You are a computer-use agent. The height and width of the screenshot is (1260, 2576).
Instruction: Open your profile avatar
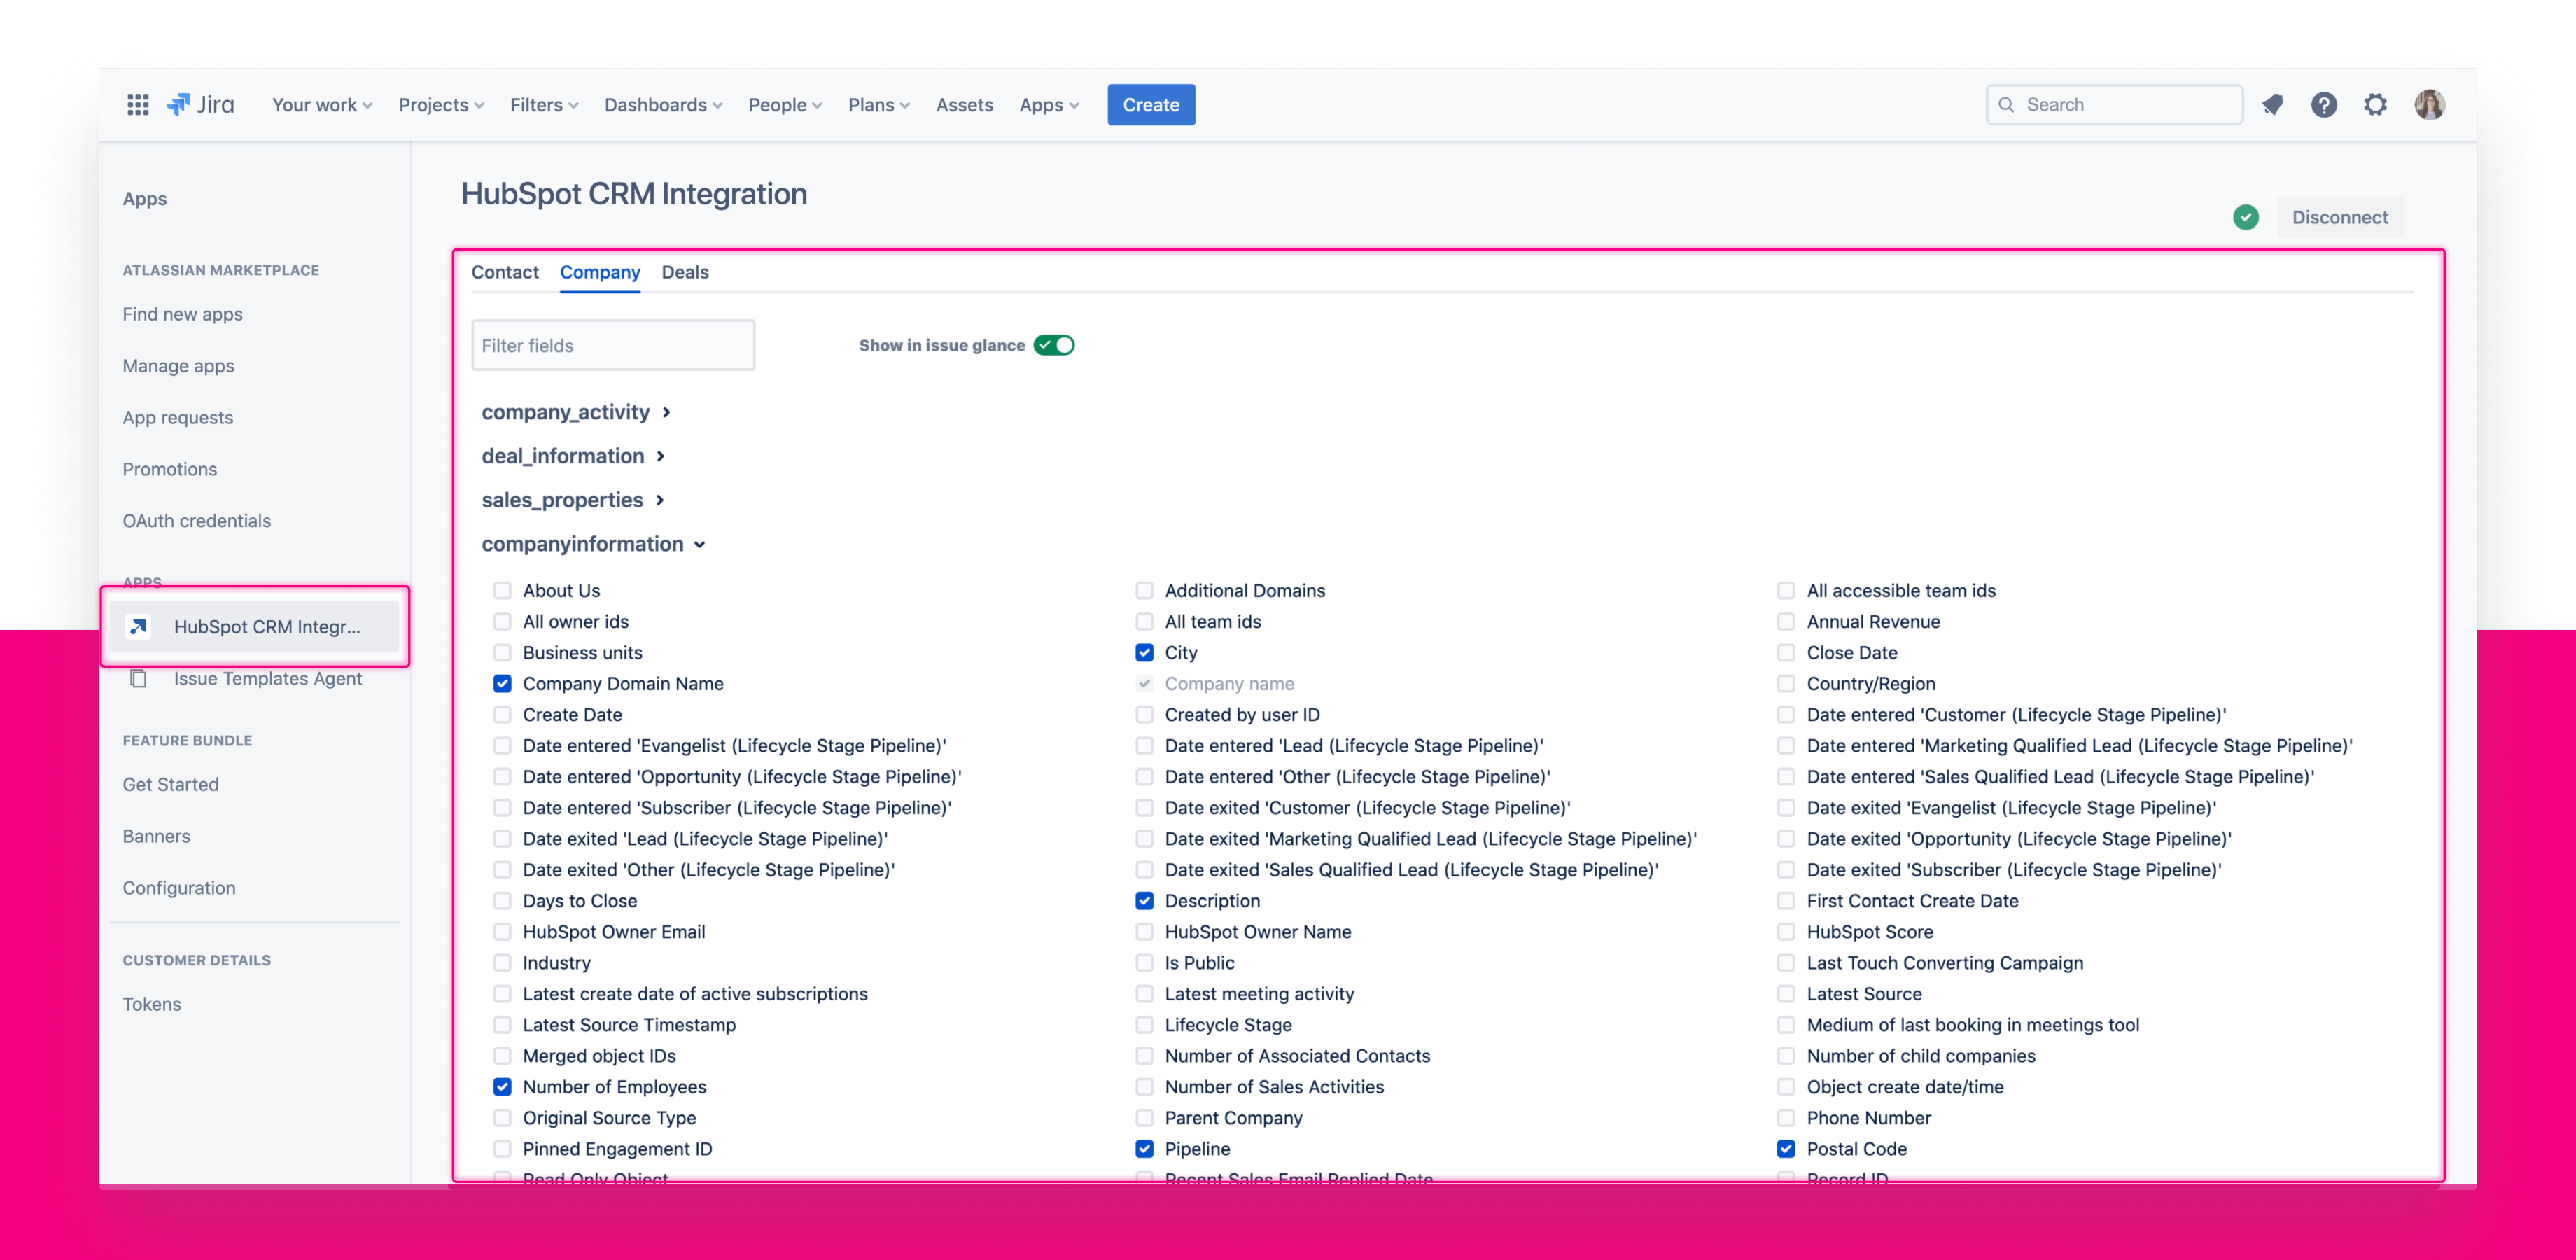(x=2429, y=104)
